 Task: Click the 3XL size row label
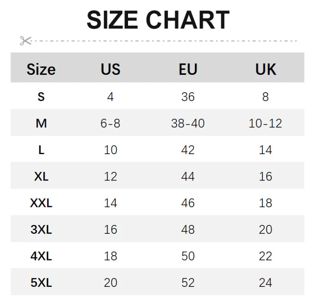click(41, 229)
